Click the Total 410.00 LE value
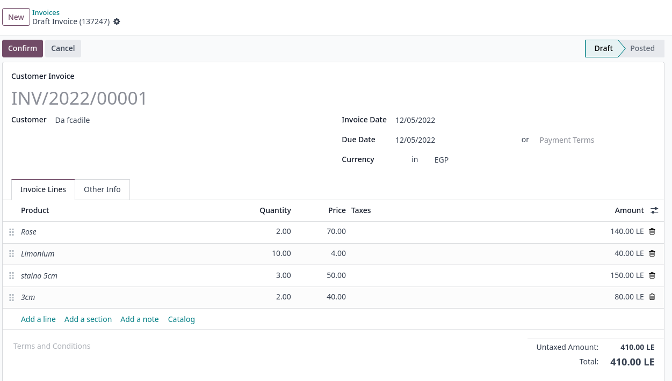This screenshot has width=672, height=381. tap(632, 362)
